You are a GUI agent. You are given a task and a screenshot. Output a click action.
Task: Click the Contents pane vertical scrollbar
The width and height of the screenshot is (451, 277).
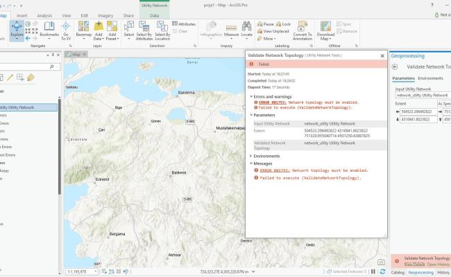[x=60, y=146]
